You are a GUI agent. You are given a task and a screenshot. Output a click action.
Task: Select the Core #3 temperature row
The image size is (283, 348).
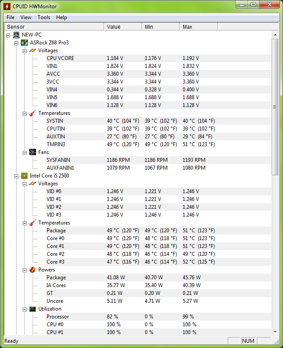158,262
